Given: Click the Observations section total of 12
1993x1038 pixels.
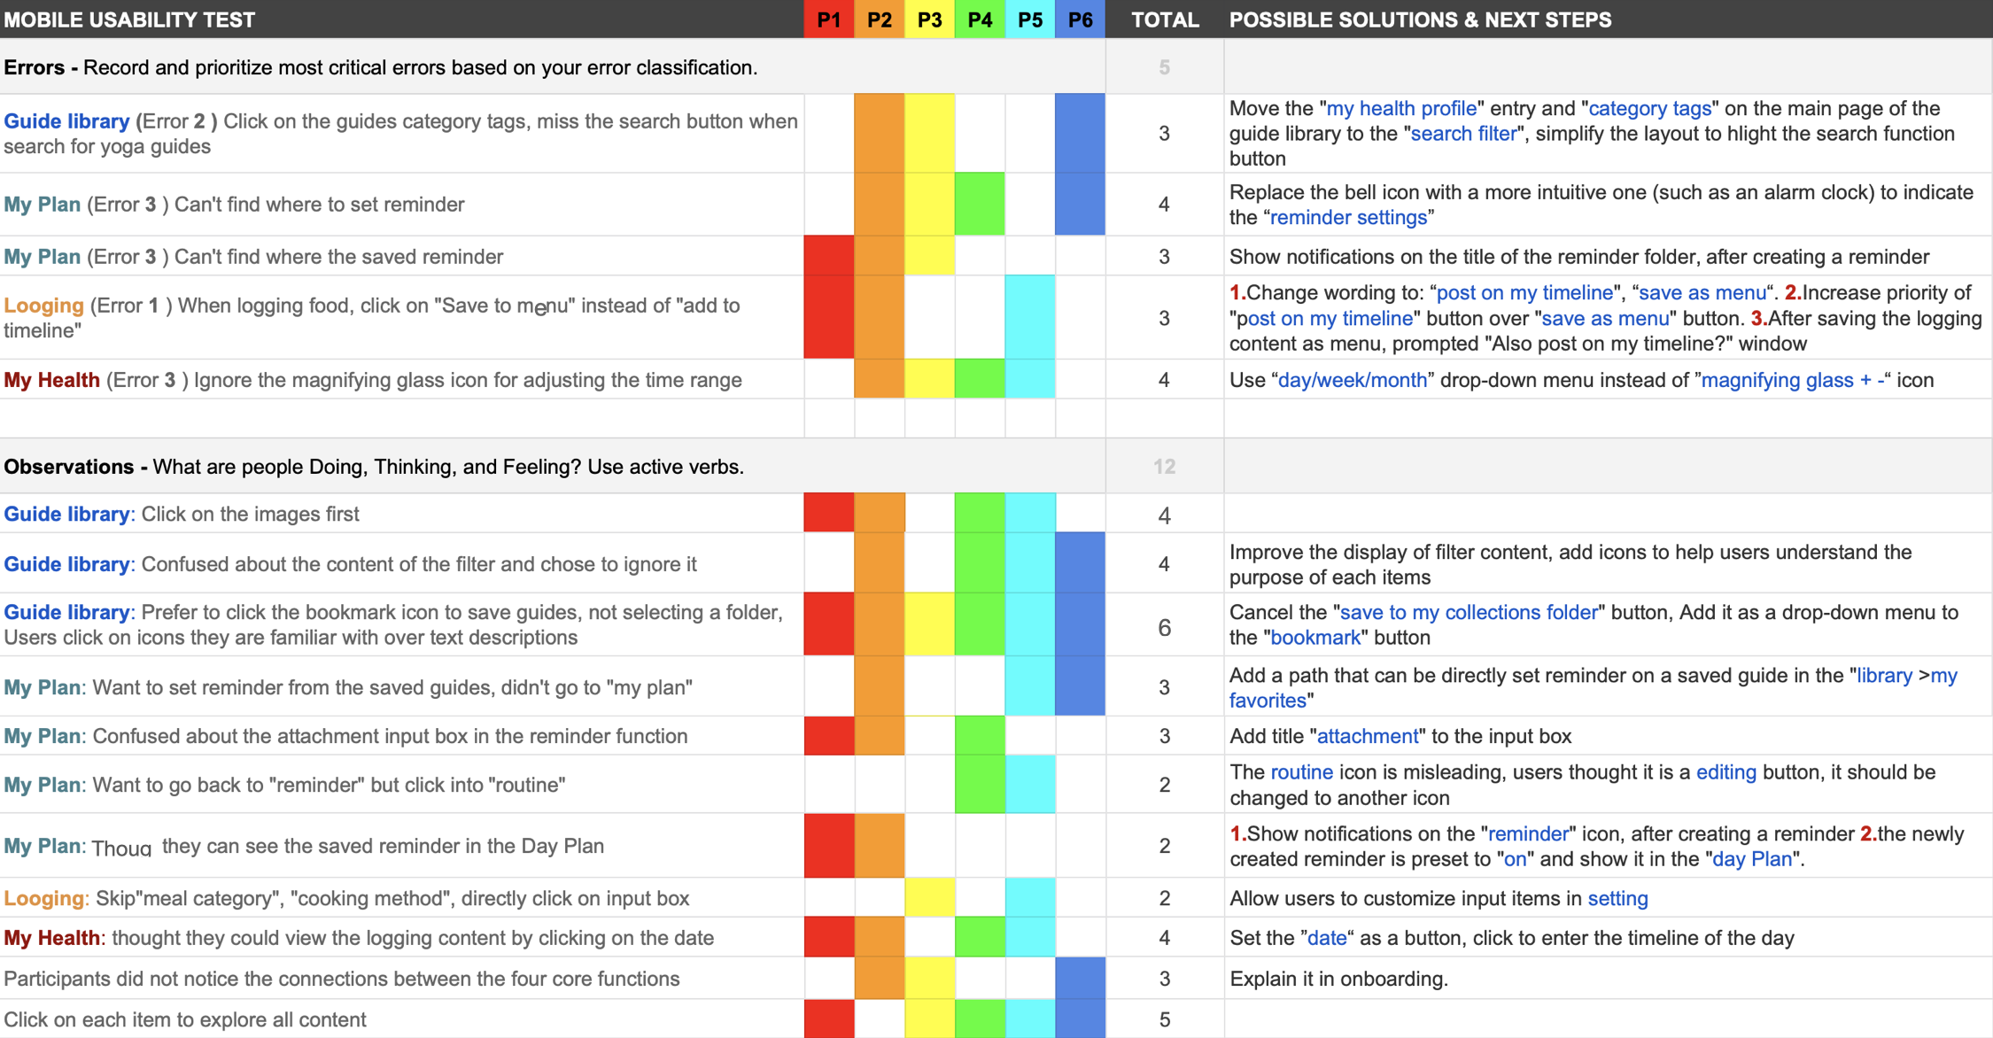Looking at the screenshot, I should [1164, 467].
